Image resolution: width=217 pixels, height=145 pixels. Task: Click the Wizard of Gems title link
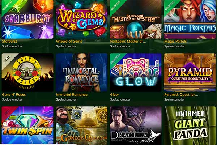coord(69,41)
